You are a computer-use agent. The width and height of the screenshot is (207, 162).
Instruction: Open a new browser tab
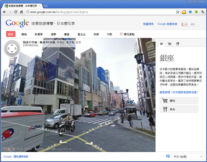(46, 6)
